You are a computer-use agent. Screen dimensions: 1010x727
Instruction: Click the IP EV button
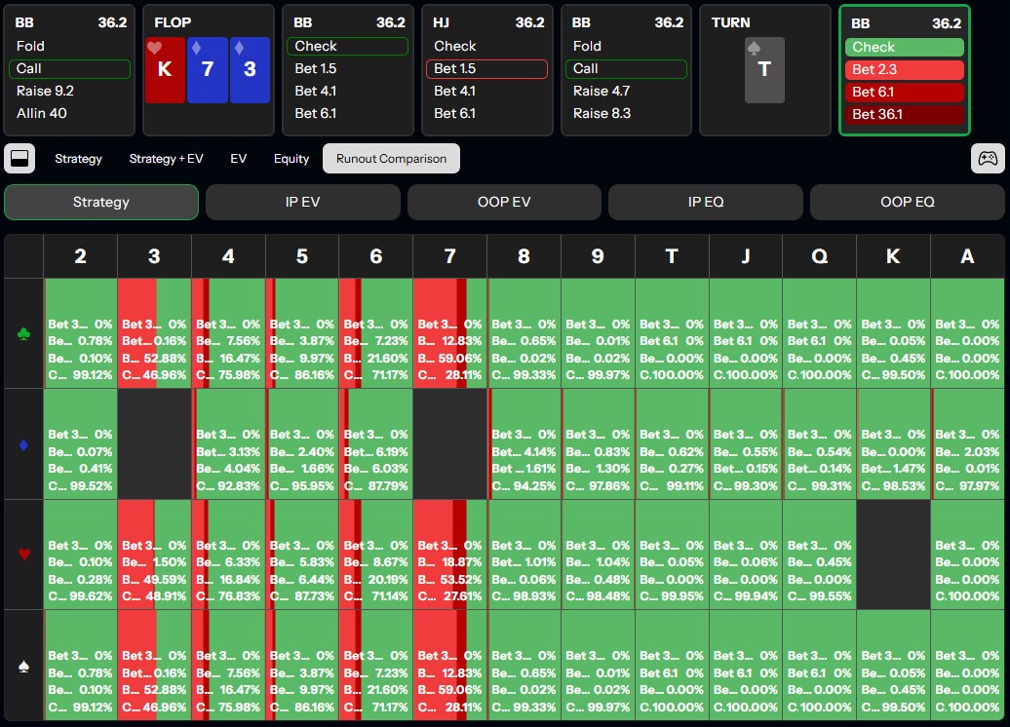coord(302,203)
